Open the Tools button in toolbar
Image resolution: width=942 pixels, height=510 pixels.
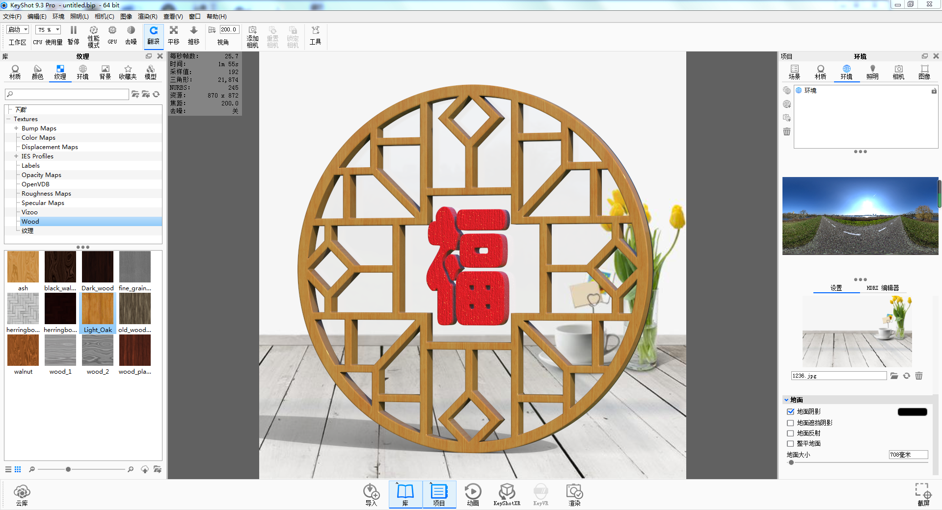[x=315, y=36]
